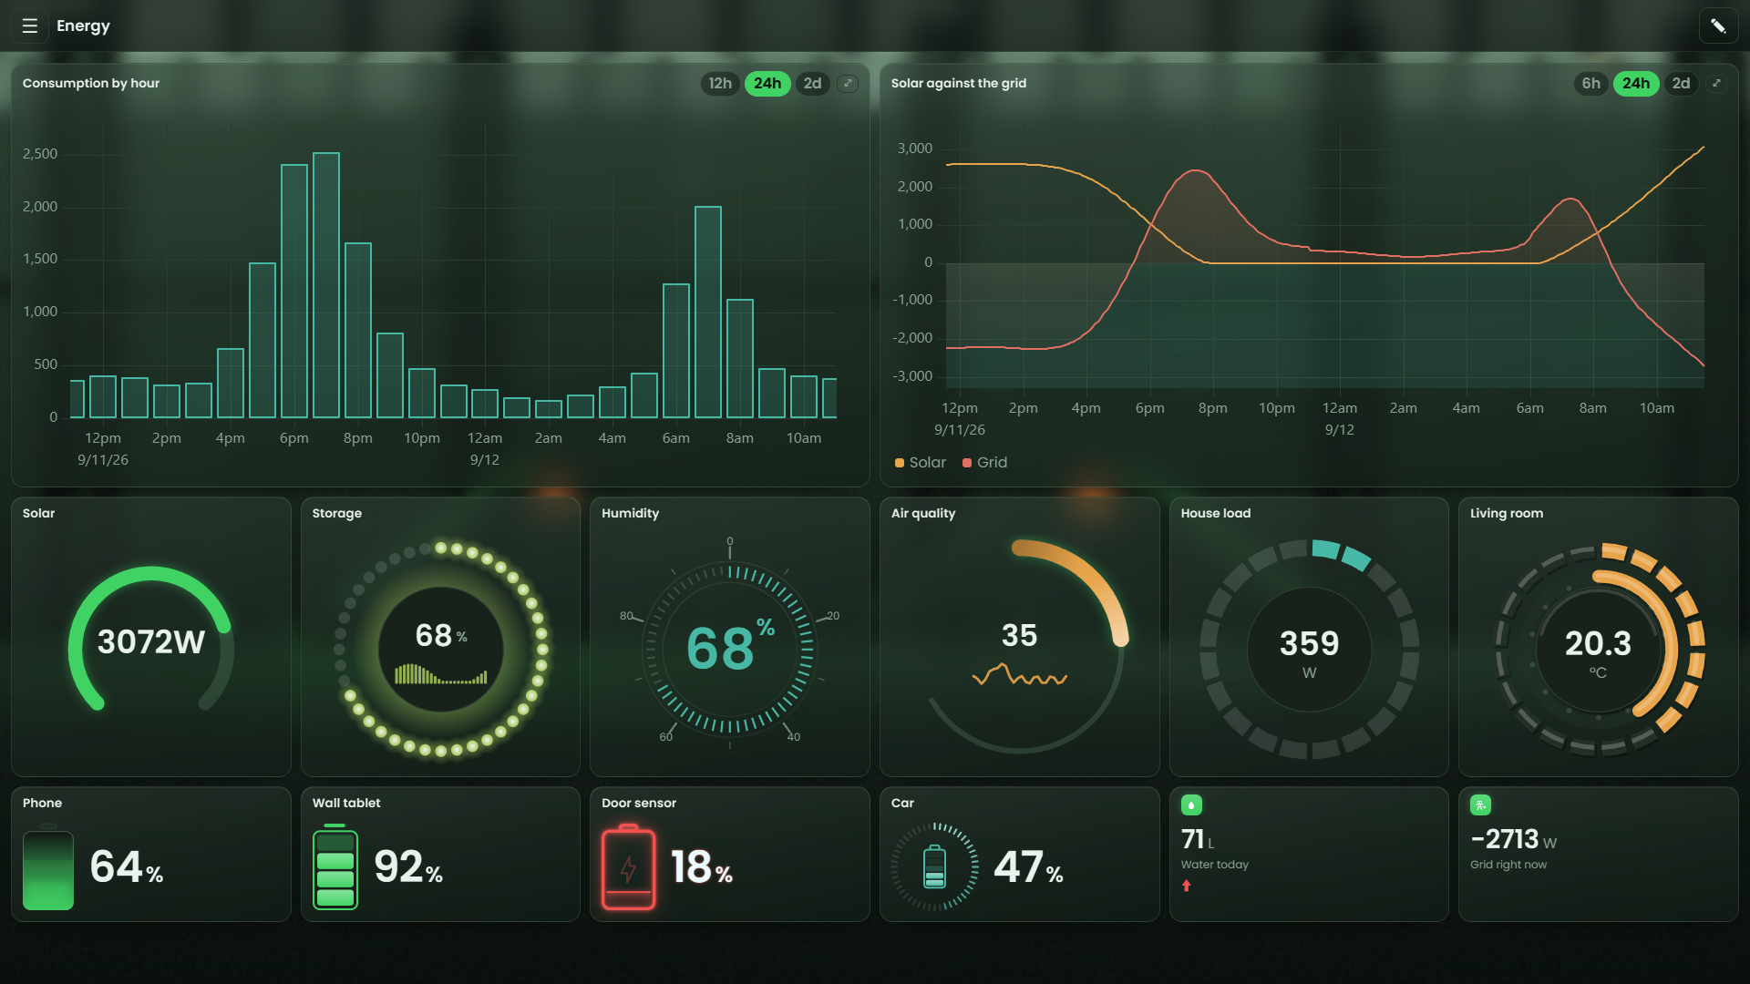Viewport: 1750px width, 984px height.
Task: Click the Wall tablet battery icon
Action: [335, 866]
